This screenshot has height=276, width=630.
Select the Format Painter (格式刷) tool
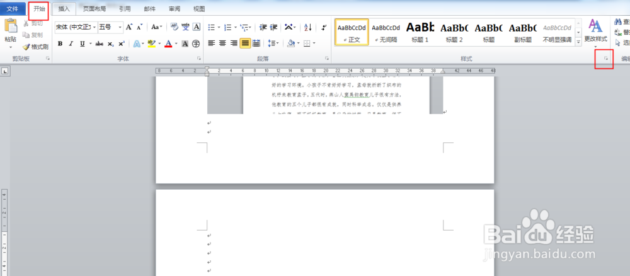(35, 47)
